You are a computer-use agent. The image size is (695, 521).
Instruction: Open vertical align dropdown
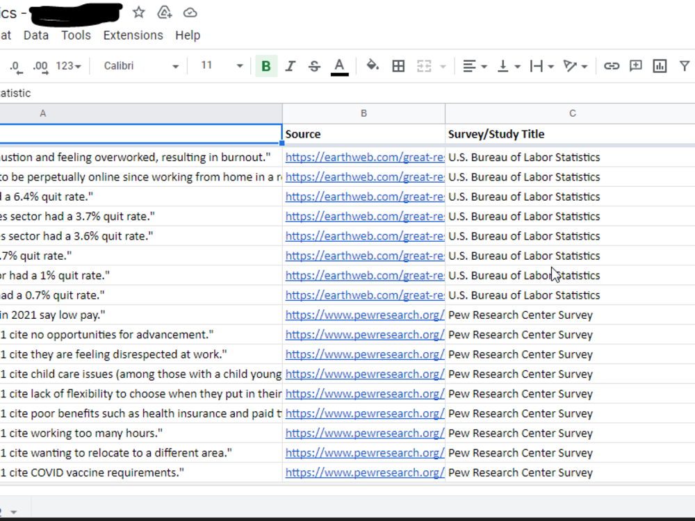508,66
